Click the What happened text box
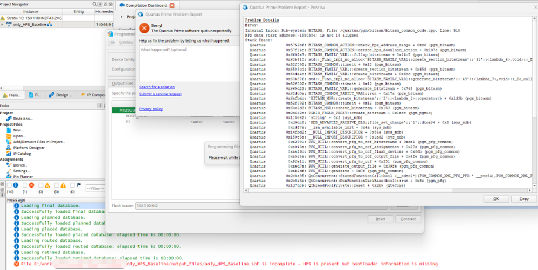 (189, 63)
